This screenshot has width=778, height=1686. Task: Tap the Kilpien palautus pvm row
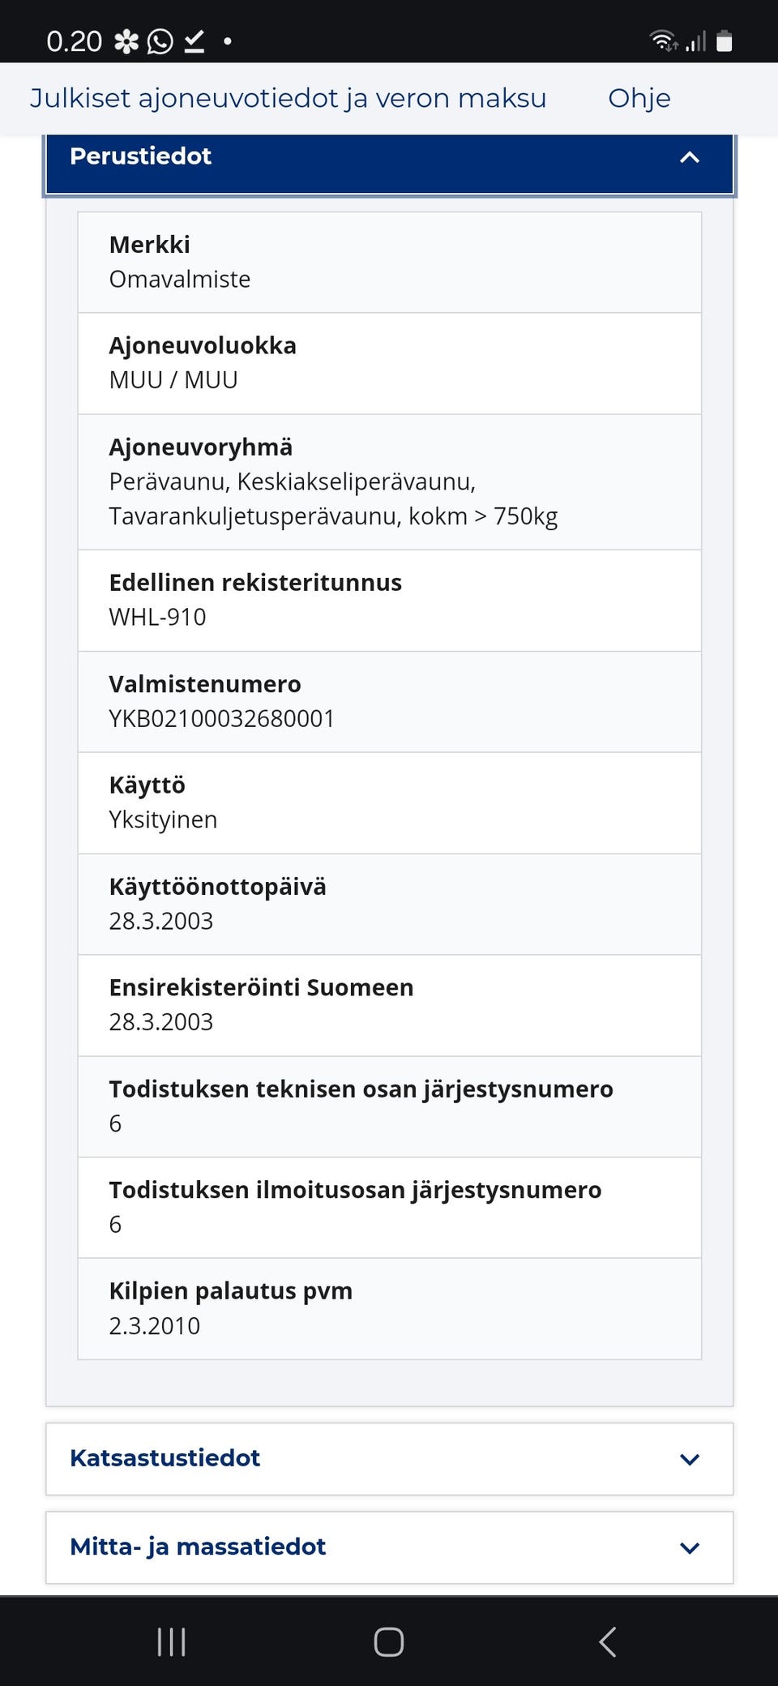[389, 1307]
